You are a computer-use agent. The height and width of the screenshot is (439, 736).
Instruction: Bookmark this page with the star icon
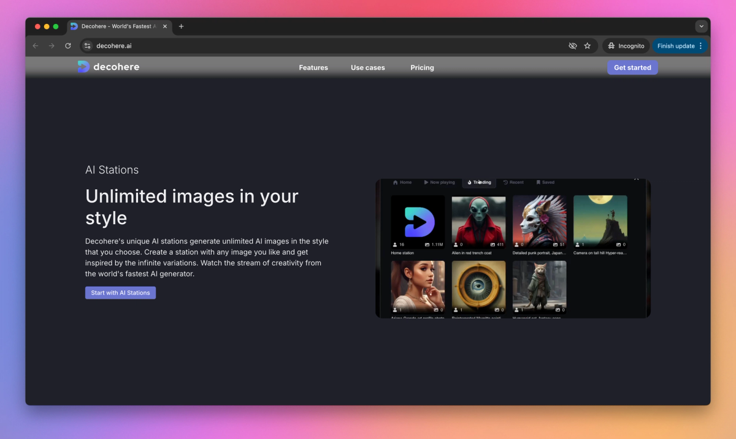587,46
